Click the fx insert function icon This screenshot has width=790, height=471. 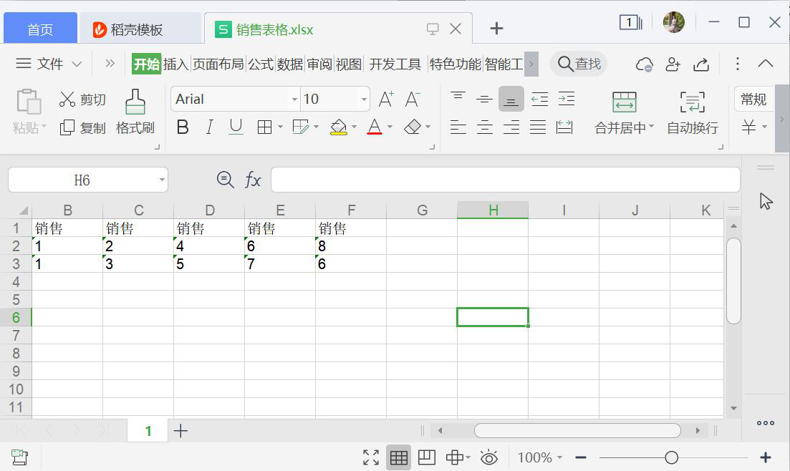tap(252, 180)
